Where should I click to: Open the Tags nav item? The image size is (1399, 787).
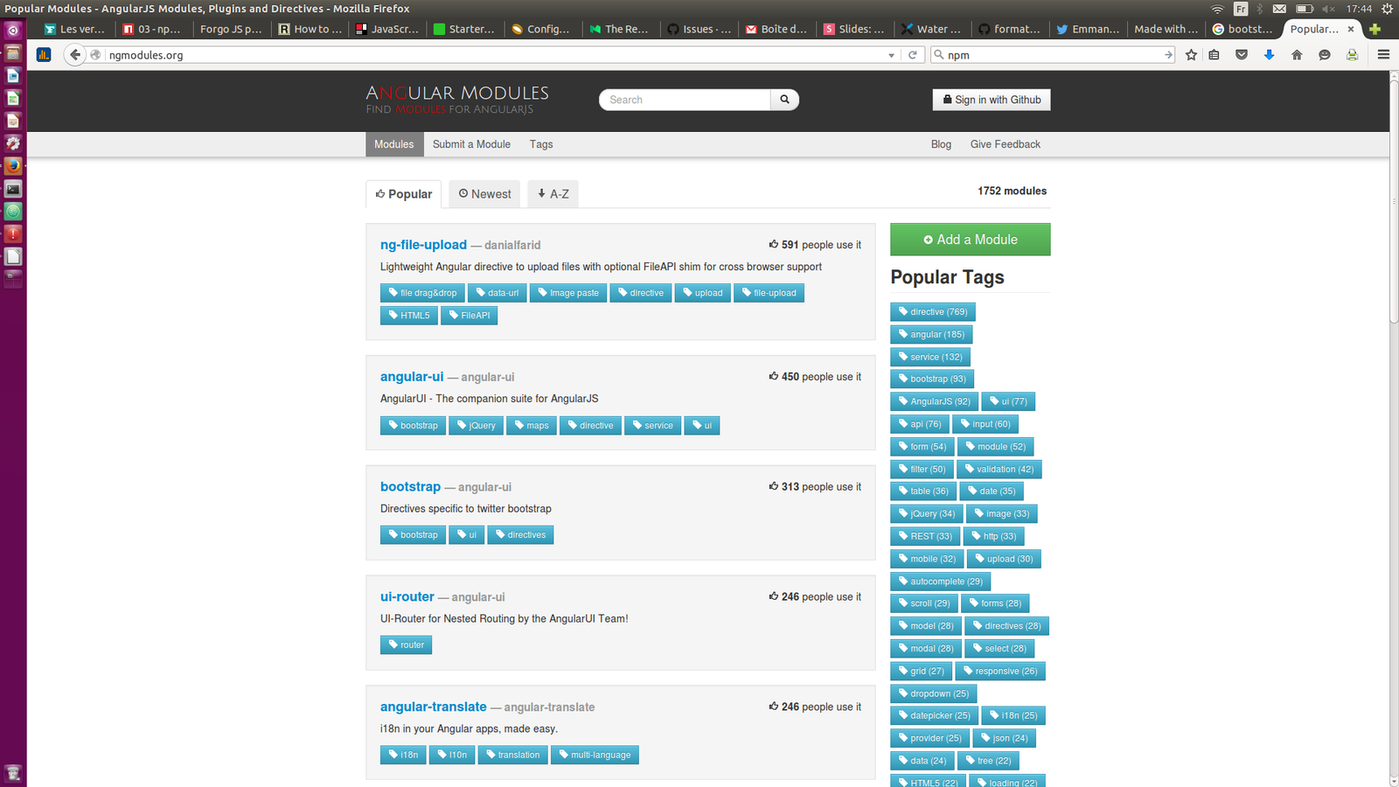(x=541, y=144)
